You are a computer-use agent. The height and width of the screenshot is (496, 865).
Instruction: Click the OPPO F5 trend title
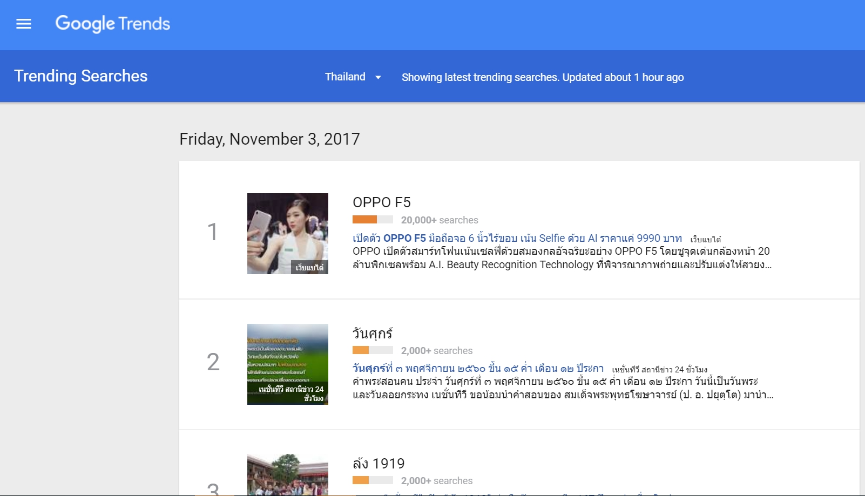point(381,202)
